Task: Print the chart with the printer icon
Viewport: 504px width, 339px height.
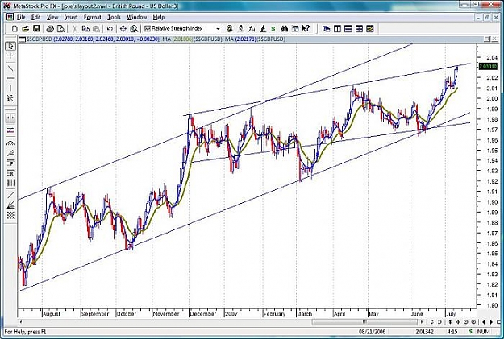Action: 50,29
